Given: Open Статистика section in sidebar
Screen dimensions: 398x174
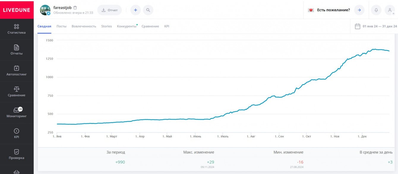Looking at the screenshot, I should pyautogui.click(x=17, y=27).
